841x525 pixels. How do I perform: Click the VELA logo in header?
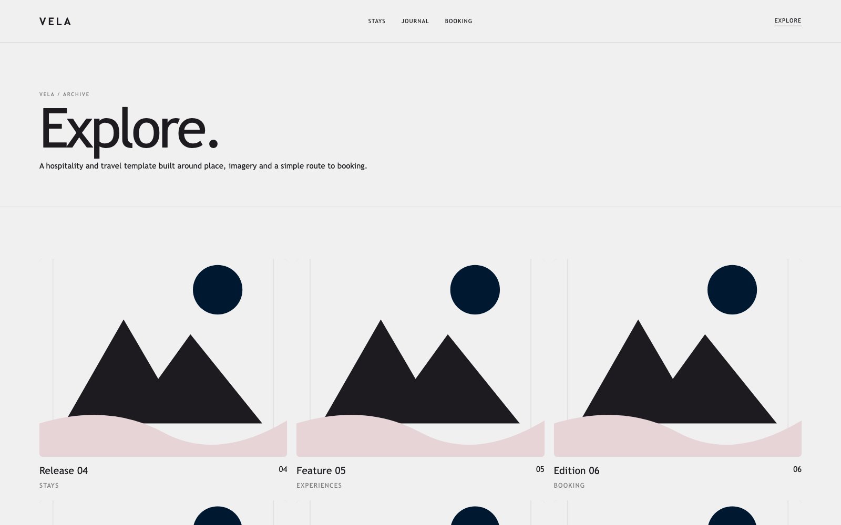[55, 22]
